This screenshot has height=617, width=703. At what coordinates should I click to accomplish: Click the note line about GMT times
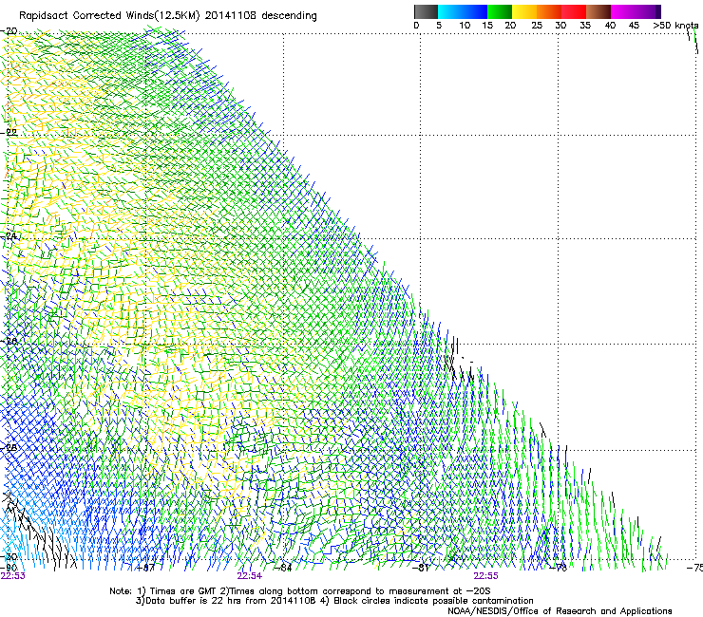point(300,591)
